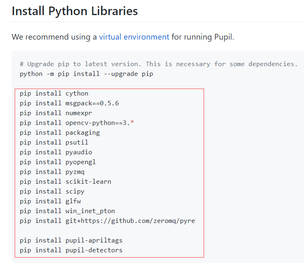The image size is (304, 267).
Task: Click the 'We recommend using a' sentence text
Action: (54, 37)
